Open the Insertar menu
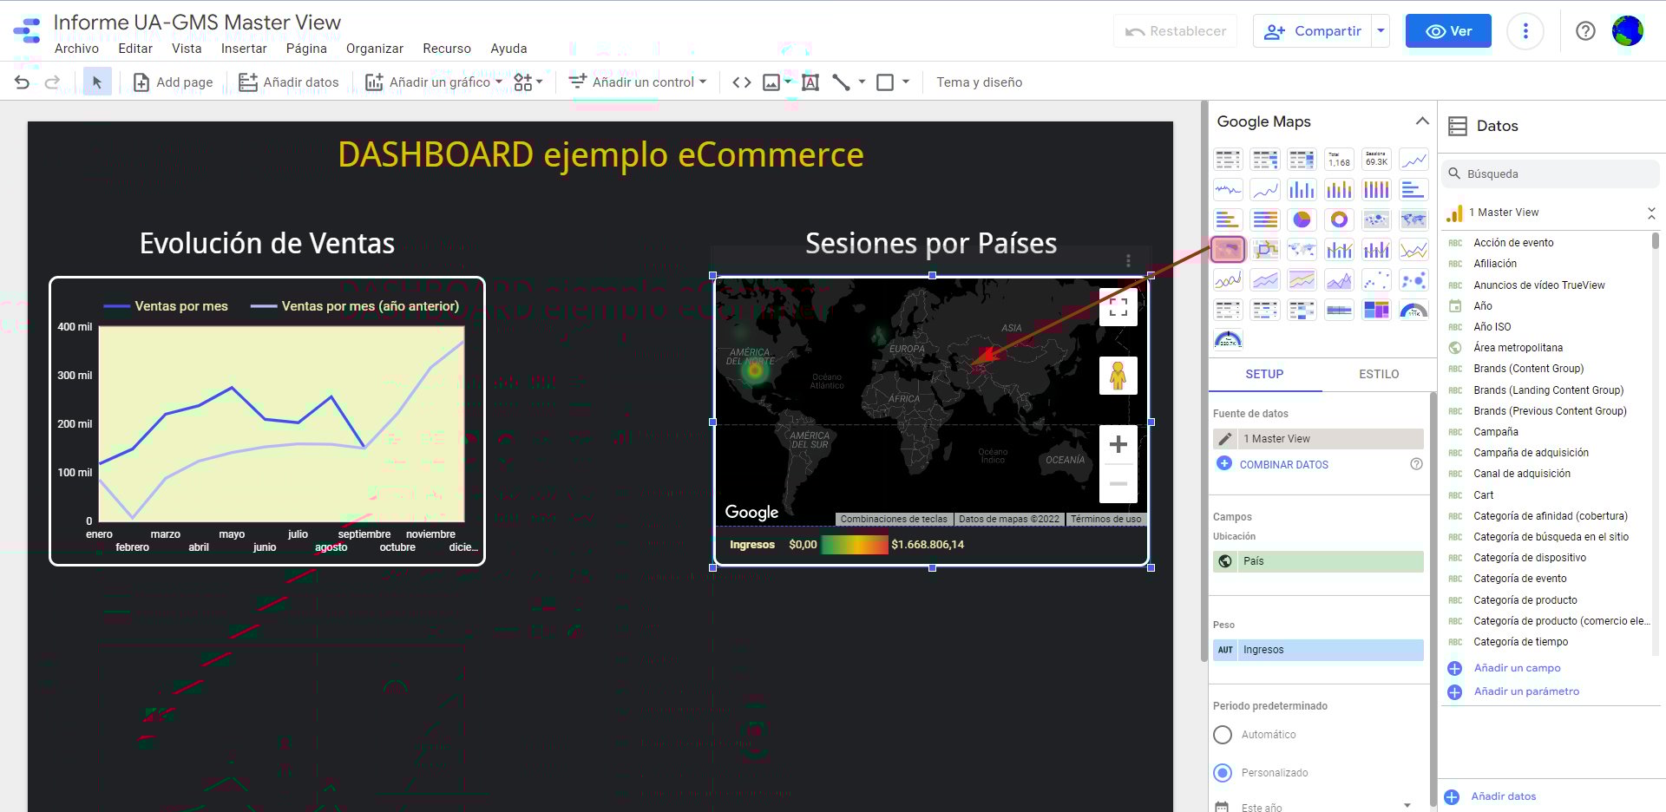The height and width of the screenshot is (812, 1666). 244,49
